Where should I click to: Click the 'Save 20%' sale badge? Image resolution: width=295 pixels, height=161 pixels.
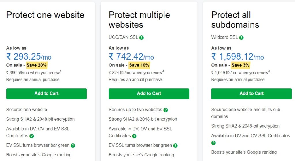point(37,65)
